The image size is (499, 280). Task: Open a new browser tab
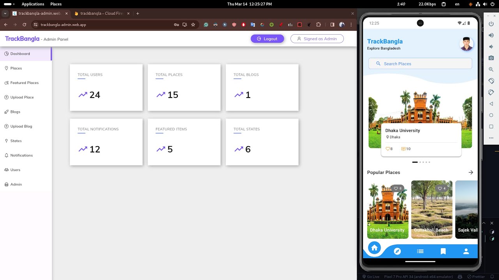coord(138,13)
